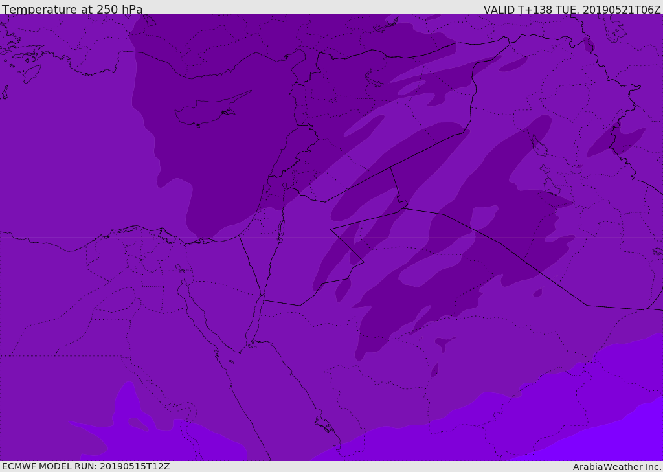Click the 'ECMWF MODEL RUN: 20190515T12Z' text
Image resolution: width=663 pixels, height=472 pixels.
(x=86, y=466)
